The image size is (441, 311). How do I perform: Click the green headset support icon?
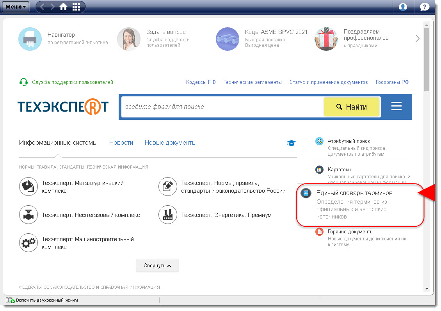pyautogui.click(x=24, y=82)
